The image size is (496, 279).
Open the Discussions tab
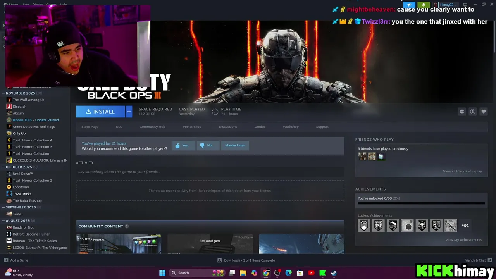pyautogui.click(x=228, y=127)
